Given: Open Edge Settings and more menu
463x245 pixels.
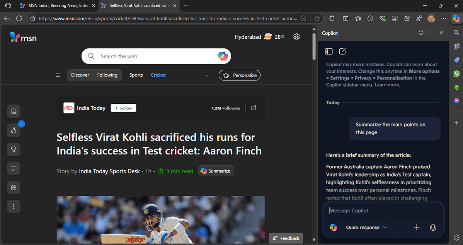Looking at the screenshot, I should (444, 18).
